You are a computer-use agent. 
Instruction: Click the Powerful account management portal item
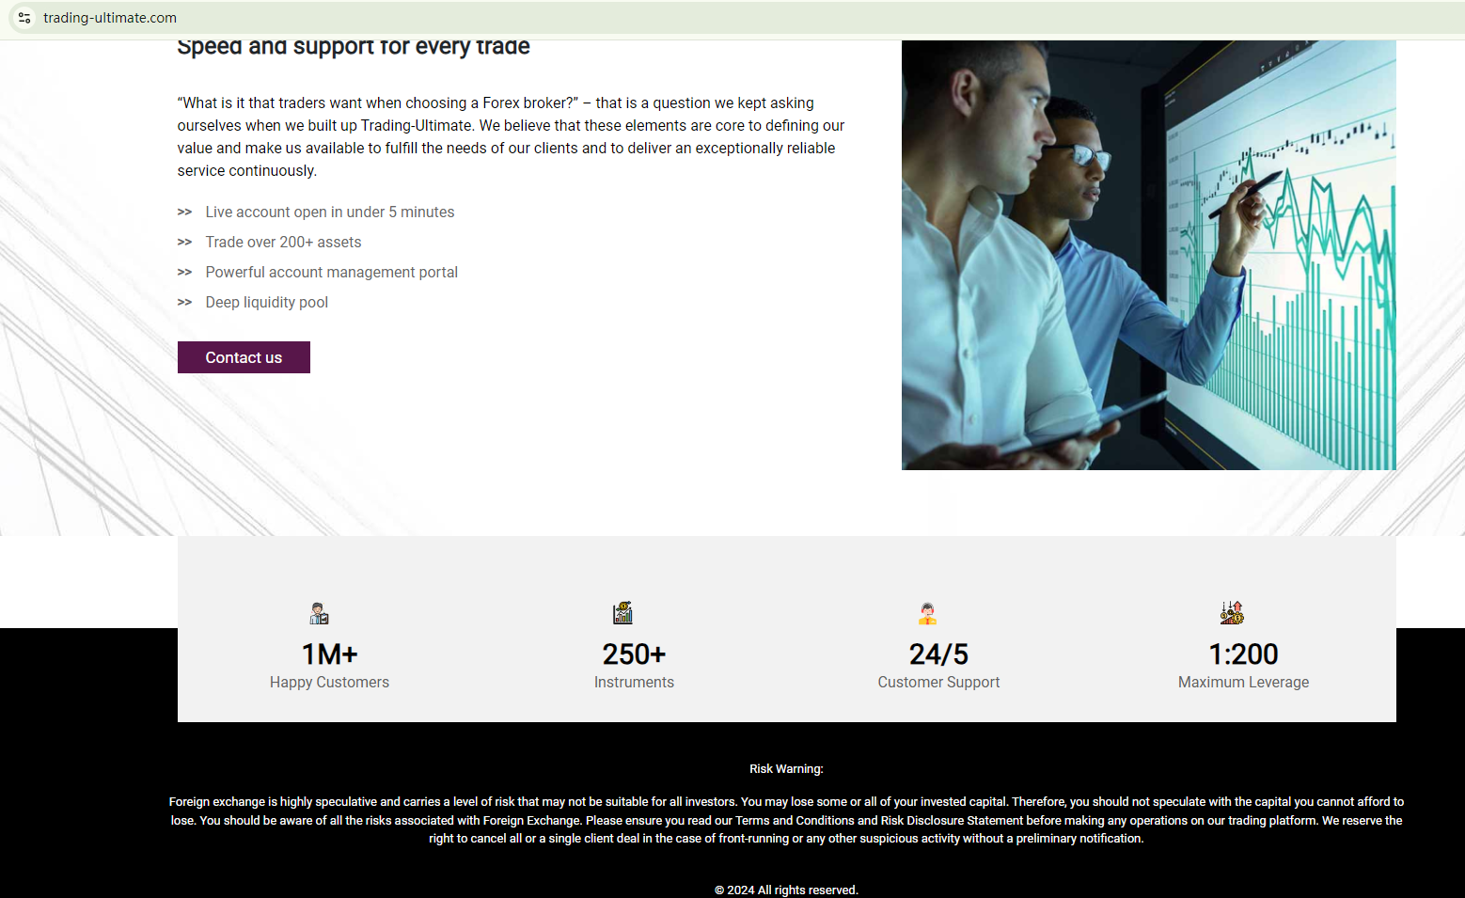pyautogui.click(x=332, y=273)
